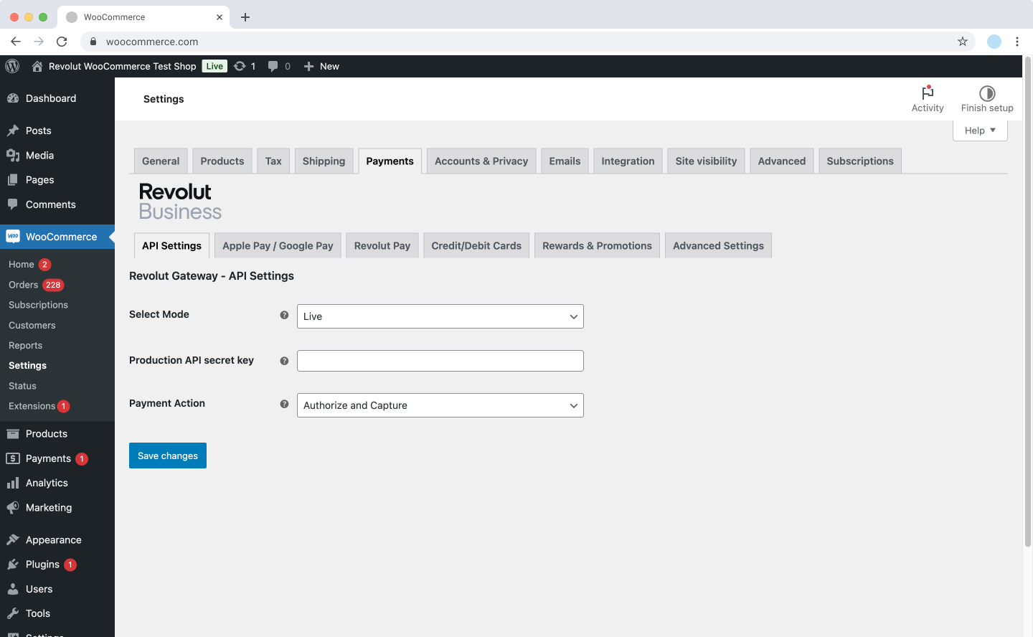Open Rewards & Promotions tab
1033x637 pixels.
pos(597,245)
